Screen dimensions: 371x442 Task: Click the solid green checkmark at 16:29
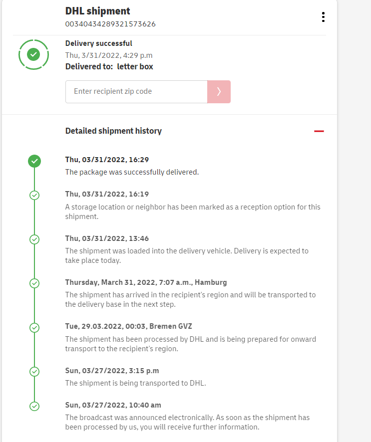(34, 161)
